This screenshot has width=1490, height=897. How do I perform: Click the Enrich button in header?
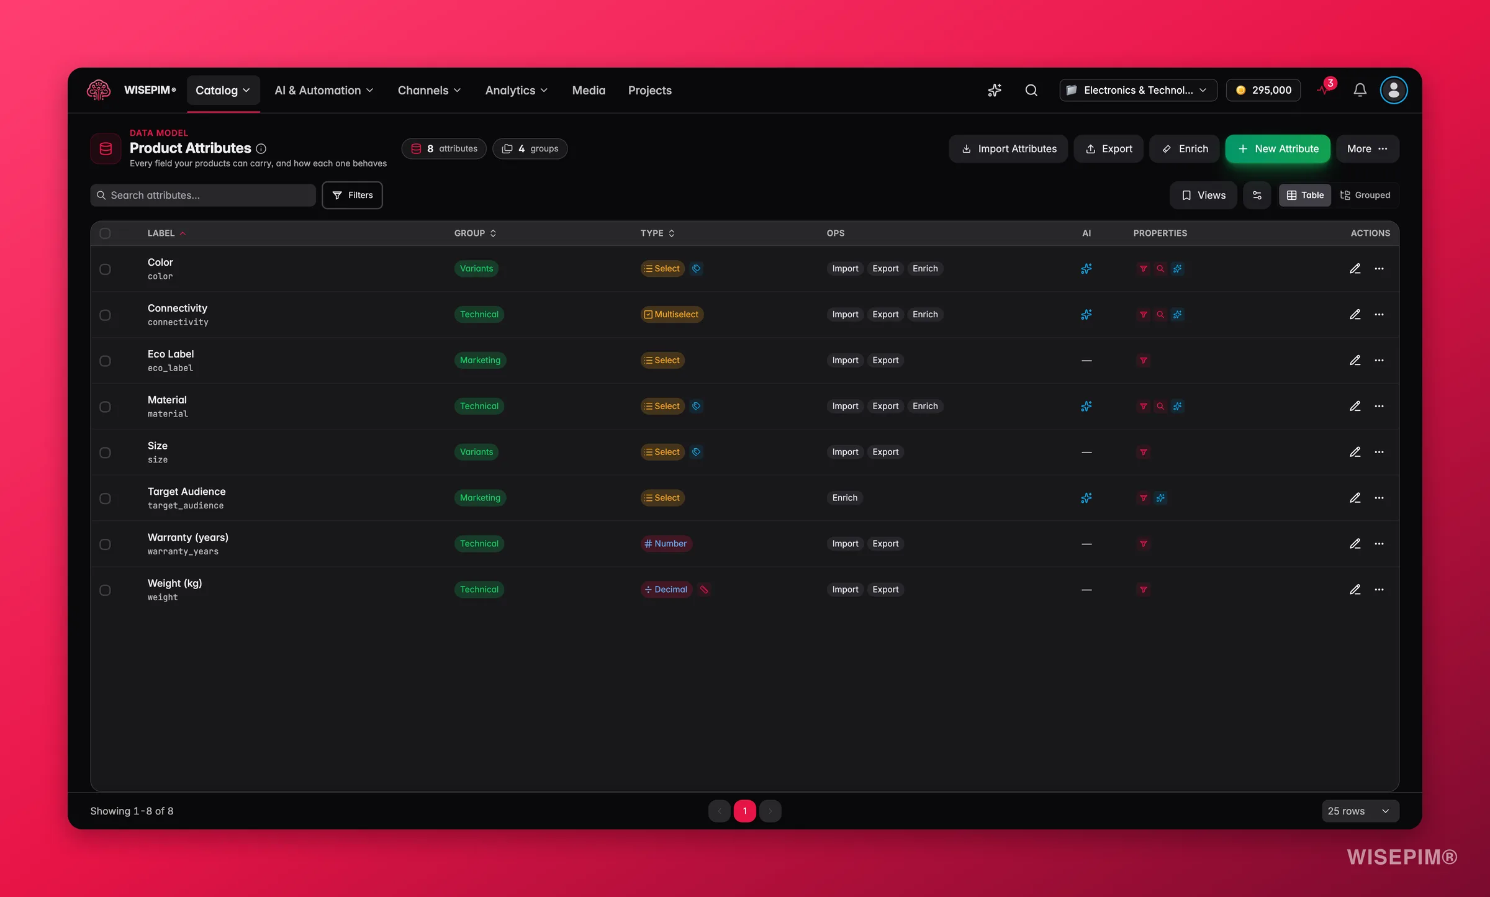click(x=1185, y=149)
